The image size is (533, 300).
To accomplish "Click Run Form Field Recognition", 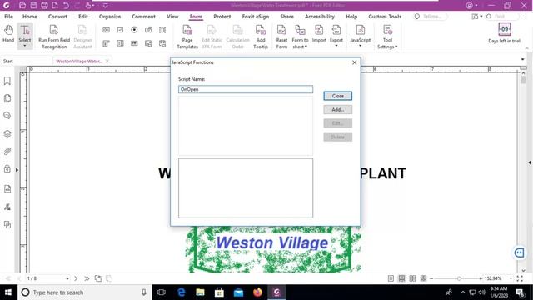I will pyautogui.click(x=54, y=37).
